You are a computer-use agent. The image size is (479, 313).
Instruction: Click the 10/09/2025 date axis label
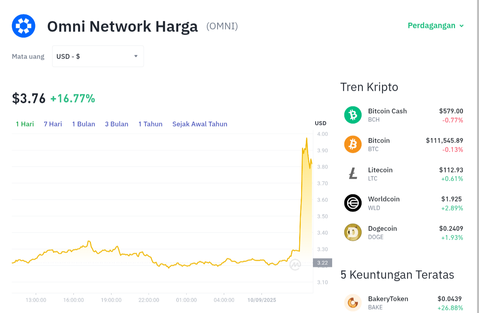coord(262,300)
